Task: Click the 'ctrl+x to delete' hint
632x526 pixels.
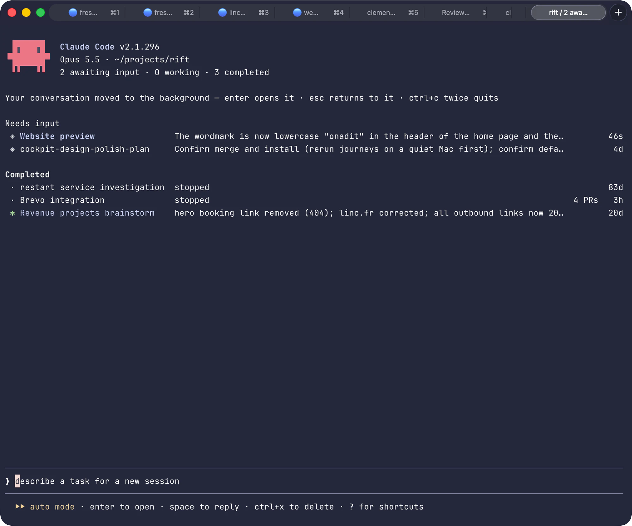Action: point(294,507)
